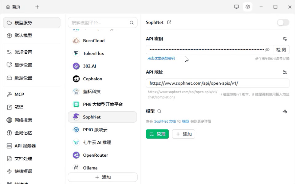Focus the API 地址 input field
This screenshot has height=184, width=295.
tap(217, 83)
